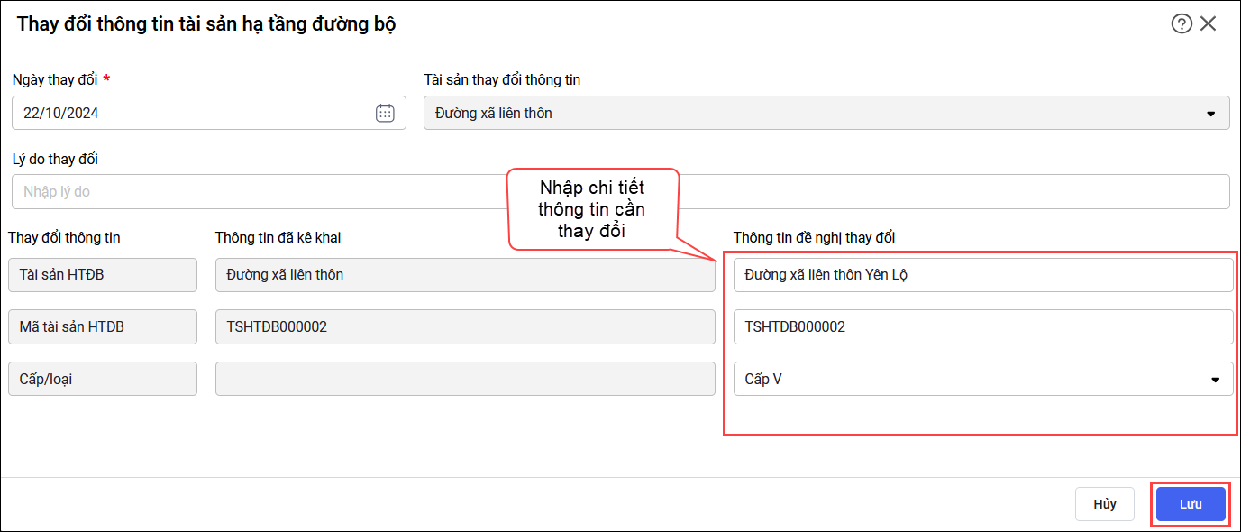Click the 'Mã tài sản HTĐB' label box

point(103,327)
